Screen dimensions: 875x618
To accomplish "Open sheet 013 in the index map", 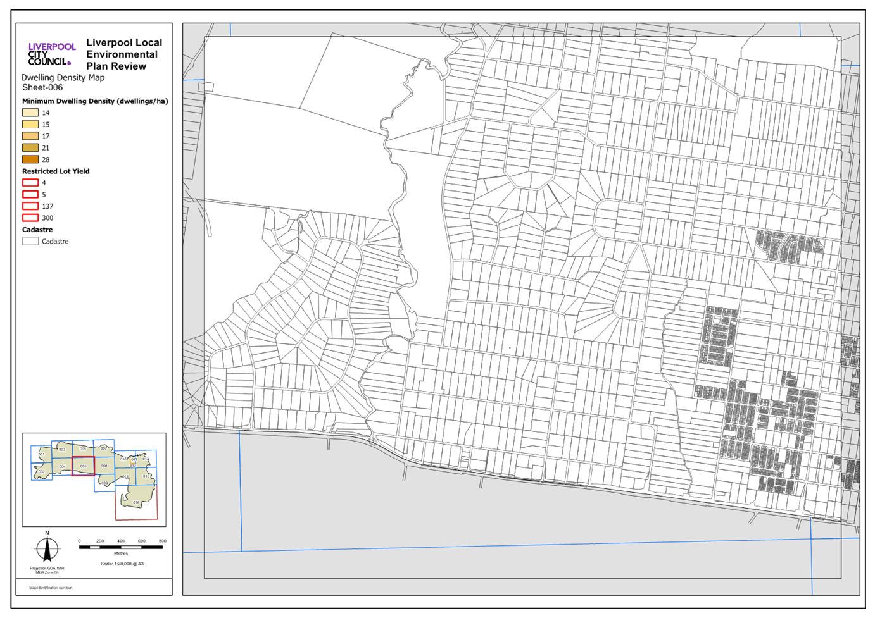I will [x=125, y=477].
